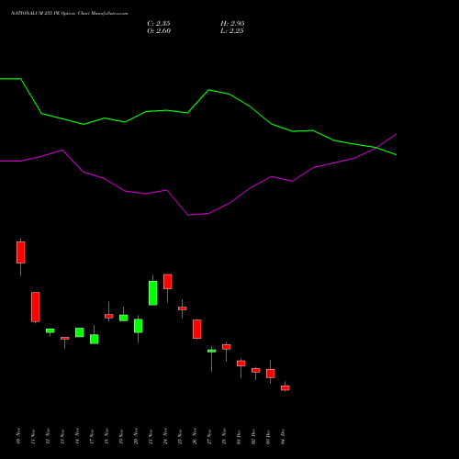Image resolution: width=459 pixels, height=459 pixels.
Task: Click the 13 Nov date label
Action: [62, 436]
